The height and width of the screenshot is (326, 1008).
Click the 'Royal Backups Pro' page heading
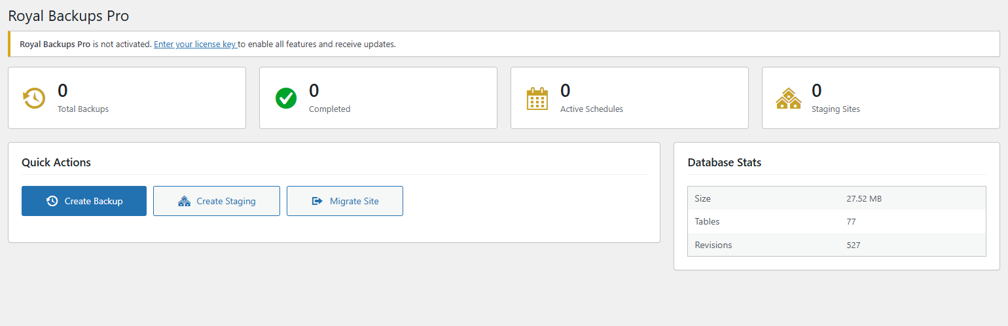point(69,16)
